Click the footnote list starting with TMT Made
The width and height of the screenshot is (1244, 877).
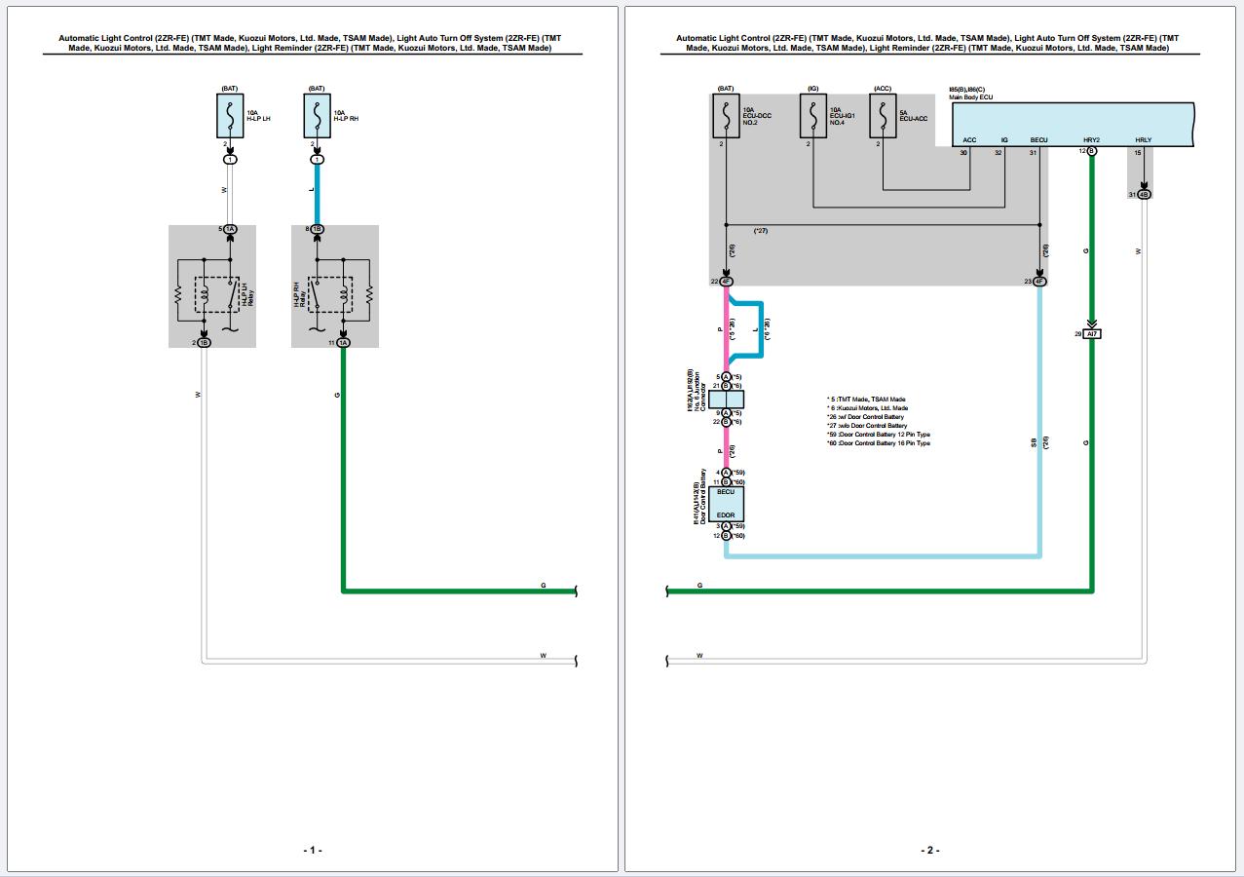(x=880, y=421)
